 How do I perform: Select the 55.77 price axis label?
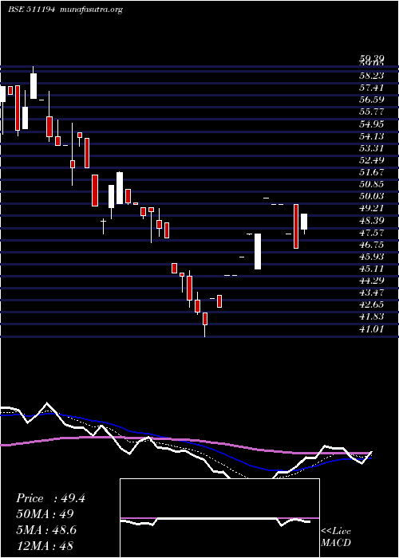click(x=371, y=112)
